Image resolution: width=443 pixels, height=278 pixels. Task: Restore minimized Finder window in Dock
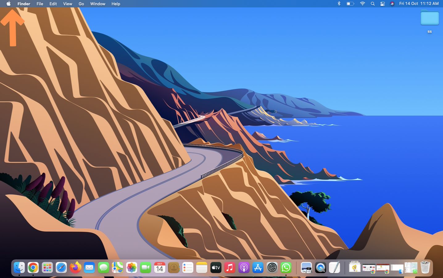(x=397, y=268)
